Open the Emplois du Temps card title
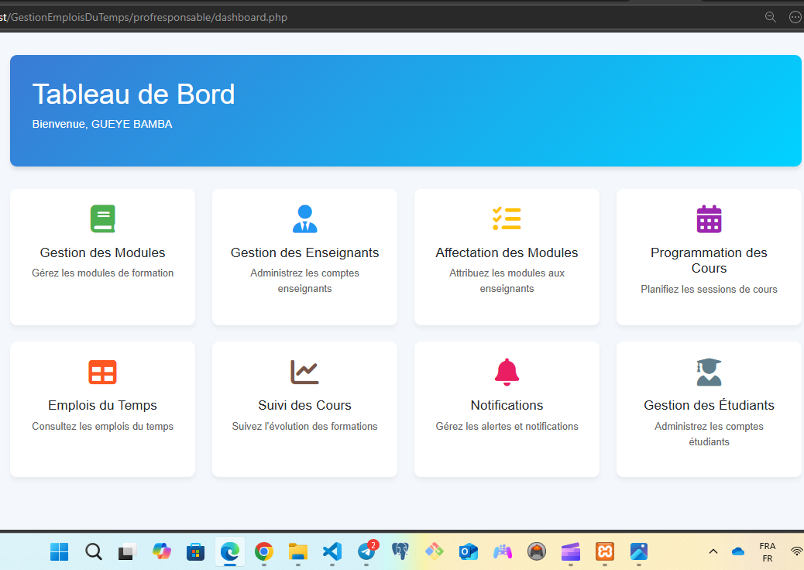This screenshot has width=804, height=570. [102, 405]
